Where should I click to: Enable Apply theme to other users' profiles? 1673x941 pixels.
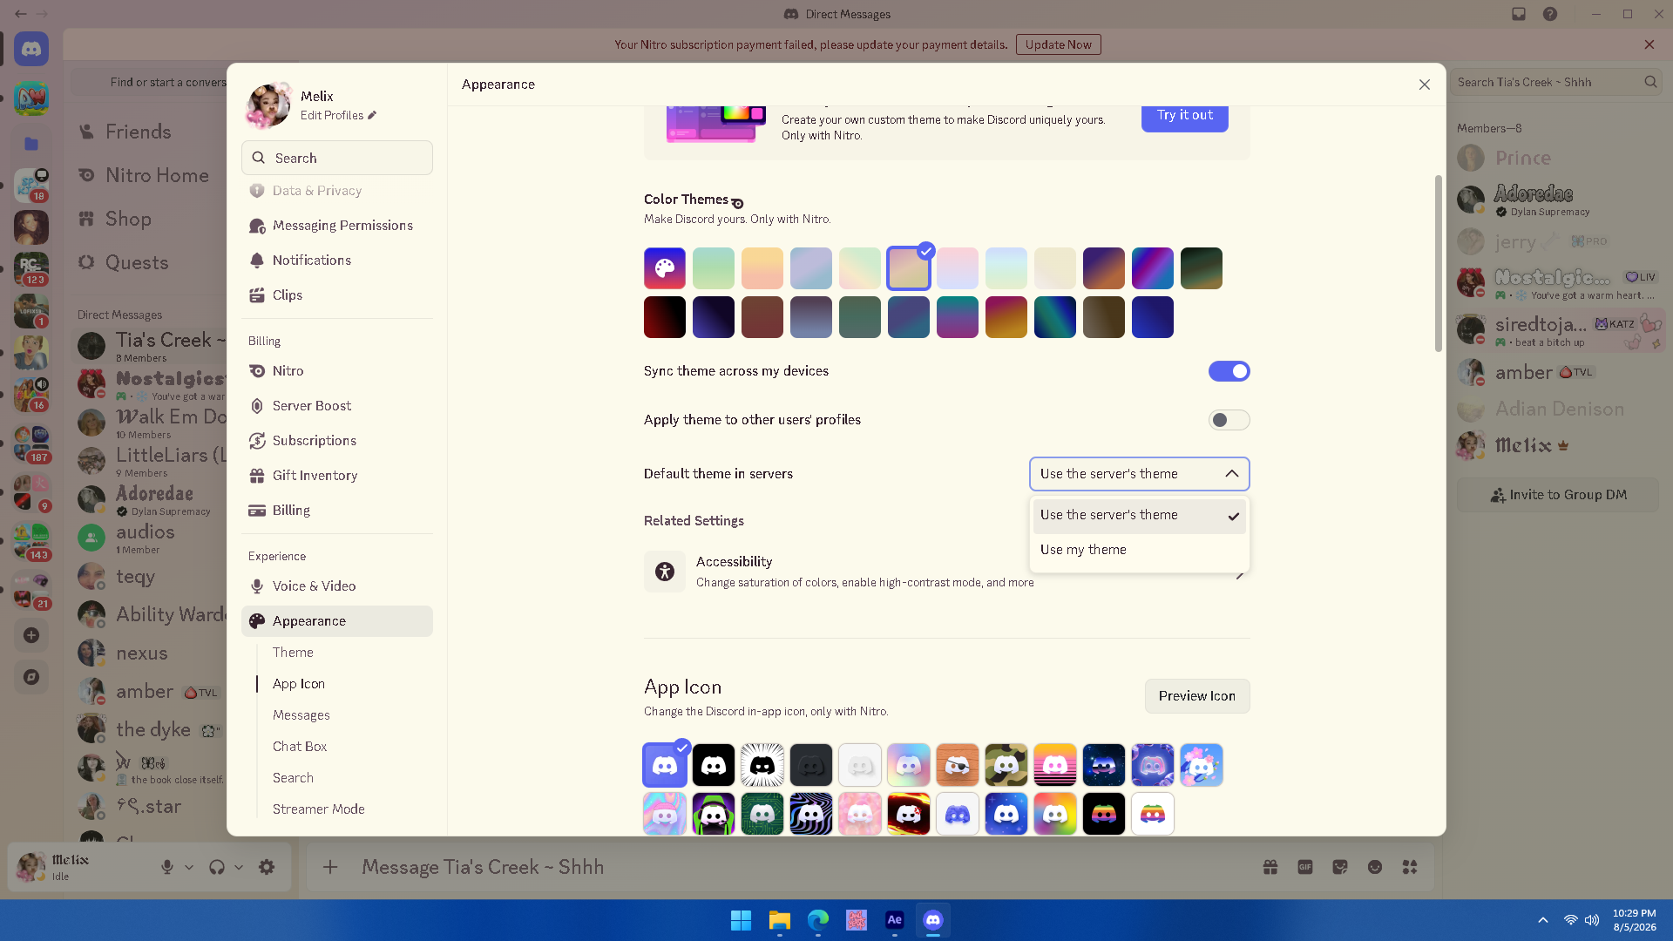(1229, 420)
